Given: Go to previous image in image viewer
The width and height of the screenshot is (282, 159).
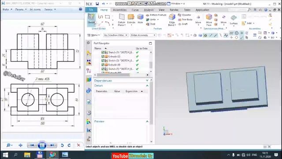Looking at the screenshot, I should click(x=32, y=145).
